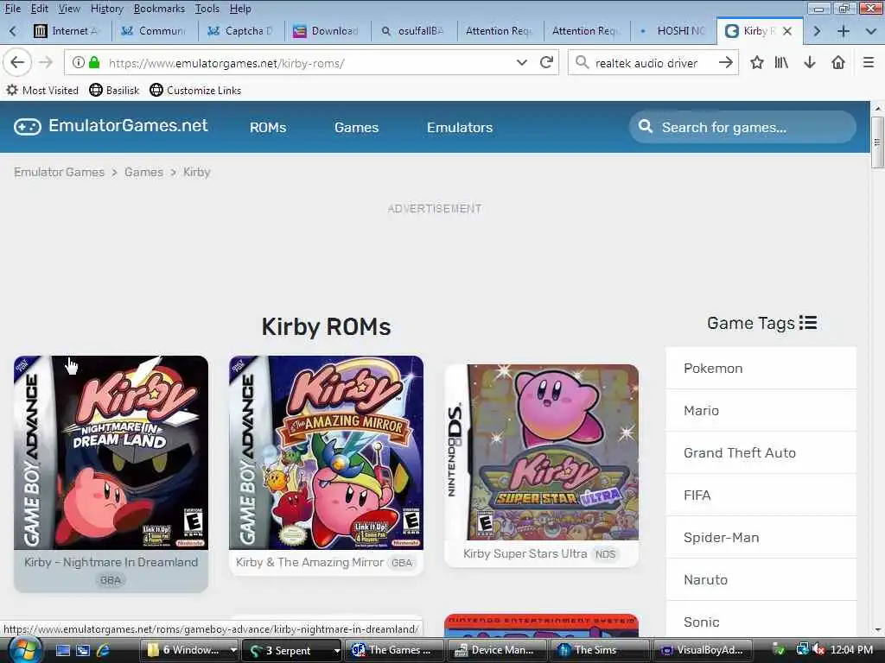This screenshot has width=885, height=663.
Task: Click the Games breadcrumb link
Action: click(144, 172)
